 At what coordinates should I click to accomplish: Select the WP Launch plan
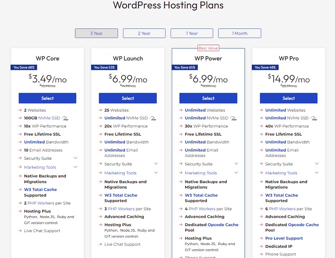click(x=128, y=98)
